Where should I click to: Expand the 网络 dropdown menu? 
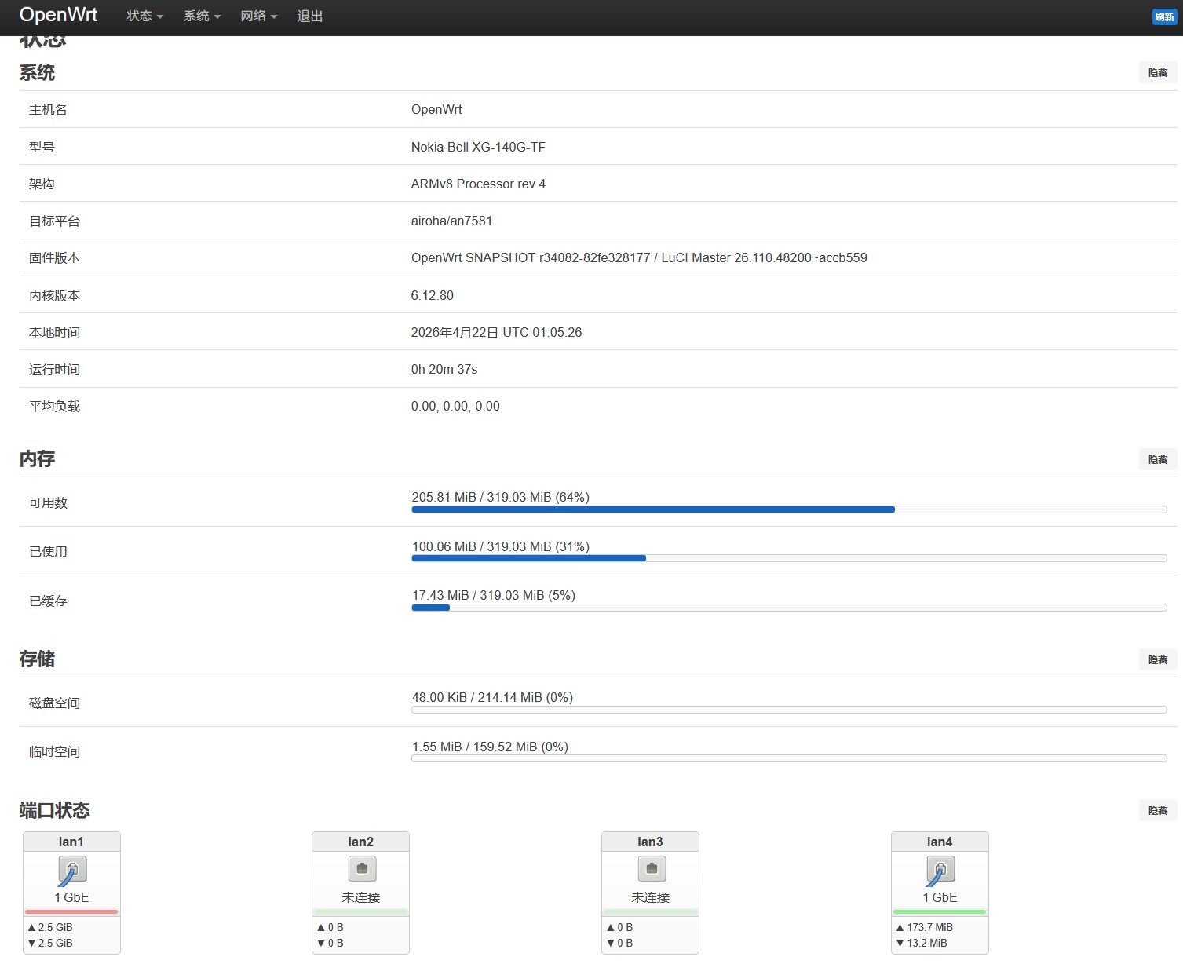pyautogui.click(x=258, y=16)
